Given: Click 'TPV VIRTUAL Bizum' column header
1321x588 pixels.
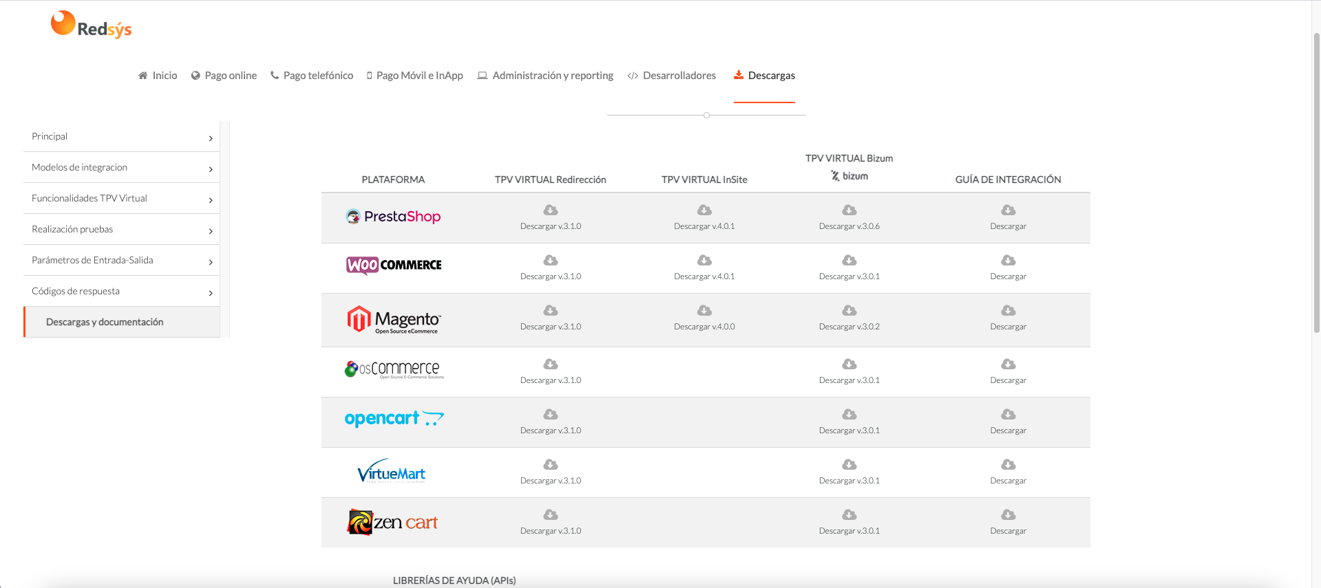Looking at the screenshot, I should coord(849,158).
